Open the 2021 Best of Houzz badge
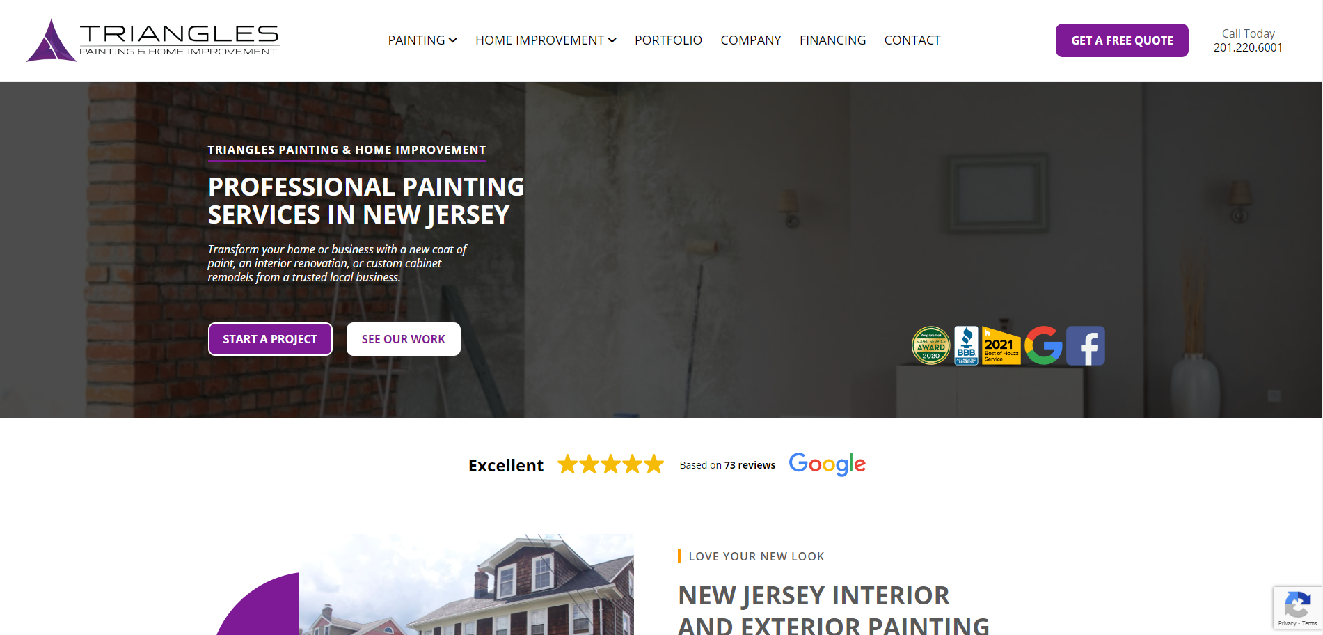Image resolution: width=1323 pixels, height=635 pixels. [1001, 345]
